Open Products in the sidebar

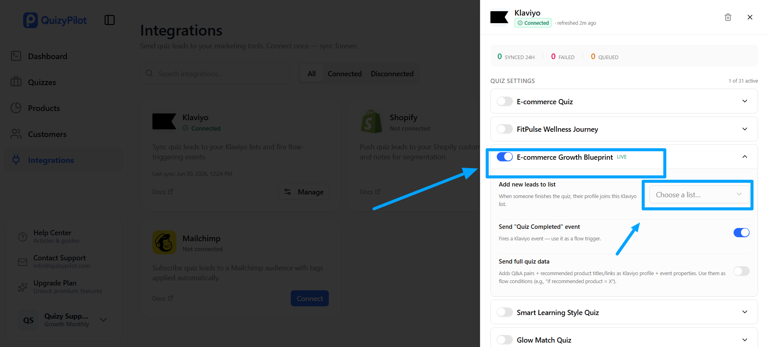(x=44, y=108)
